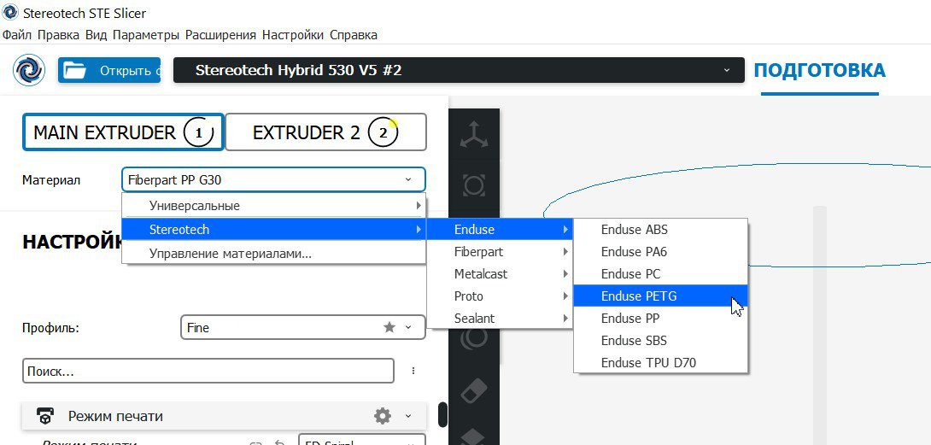This screenshot has width=931, height=445.
Task: Open the Справка menu
Action: coord(354,35)
